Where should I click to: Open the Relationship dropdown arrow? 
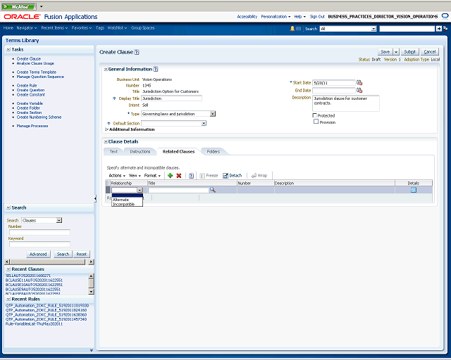pos(140,190)
